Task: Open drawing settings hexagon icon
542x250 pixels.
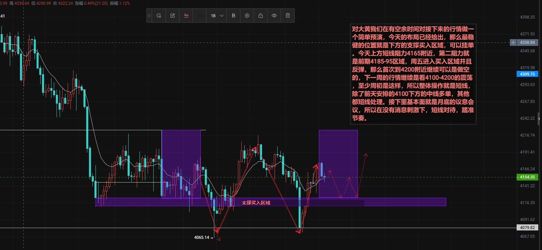Action: [247, 16]
